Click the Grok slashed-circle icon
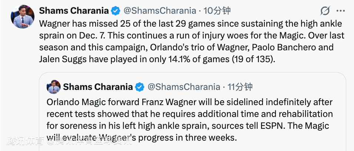Image resolution: width=354 pixels, height=151 pixels. coord(325,11)
